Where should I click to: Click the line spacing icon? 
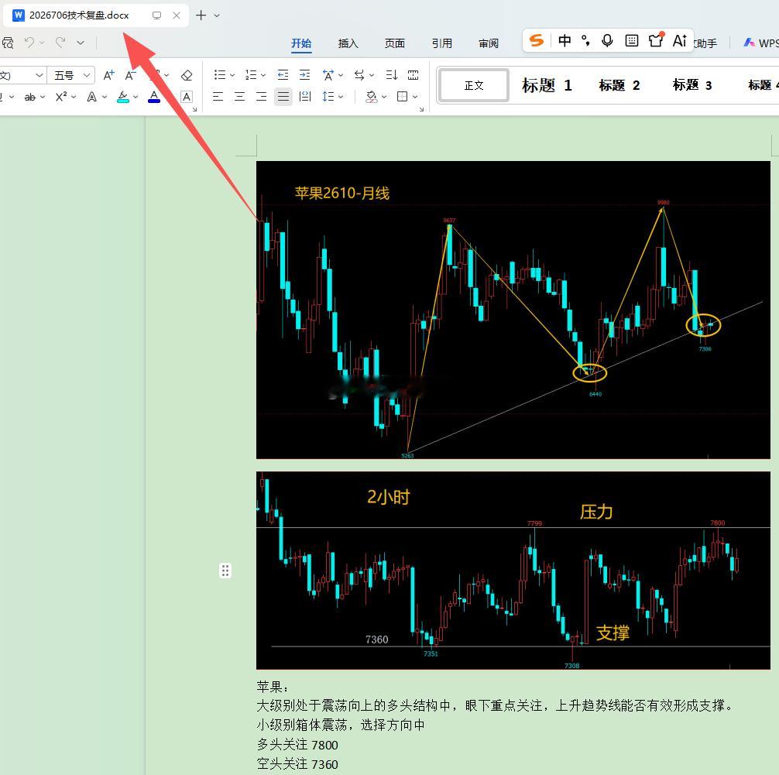[328, 97]
